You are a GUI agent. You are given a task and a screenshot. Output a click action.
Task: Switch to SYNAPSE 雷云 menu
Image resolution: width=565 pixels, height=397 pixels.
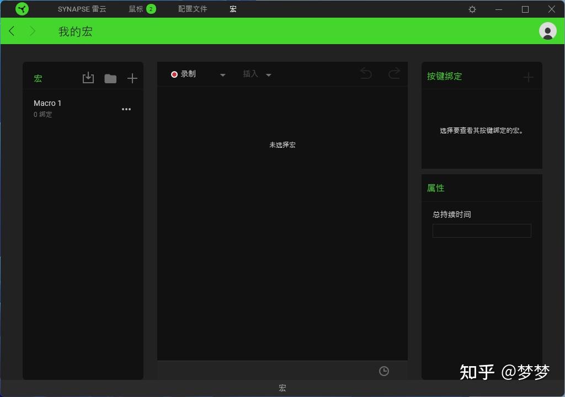click(82, 9)
